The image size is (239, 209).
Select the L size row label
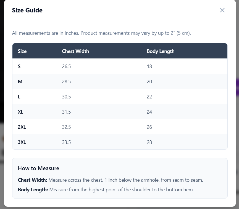pos(19,97)
